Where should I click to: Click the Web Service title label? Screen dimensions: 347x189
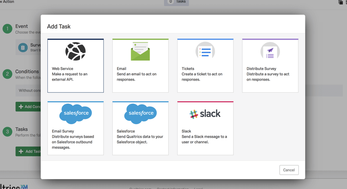coord(62,69)
